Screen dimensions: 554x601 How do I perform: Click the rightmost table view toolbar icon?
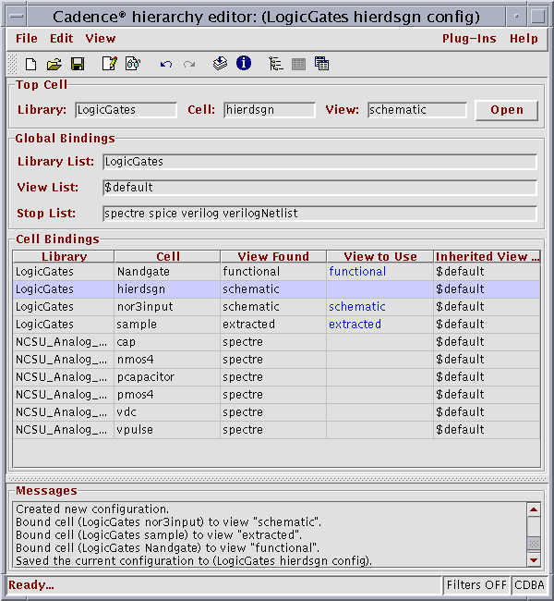(321, 64)
